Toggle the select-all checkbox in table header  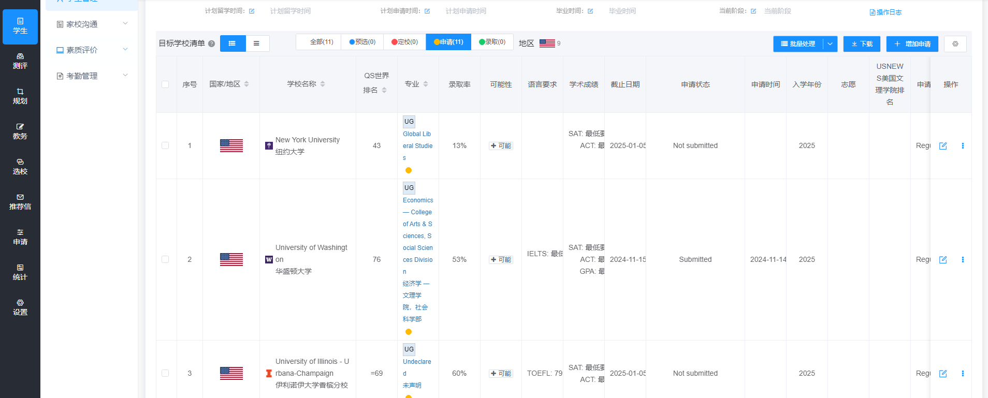pos(165,84)
